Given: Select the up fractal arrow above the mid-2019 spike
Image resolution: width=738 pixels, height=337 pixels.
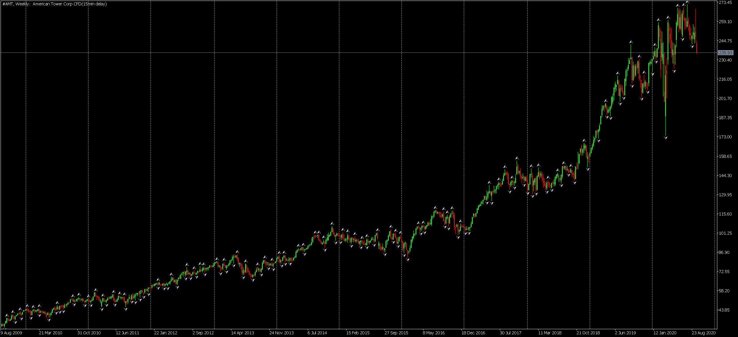Looking at the screenshot, I should [631, 42].
